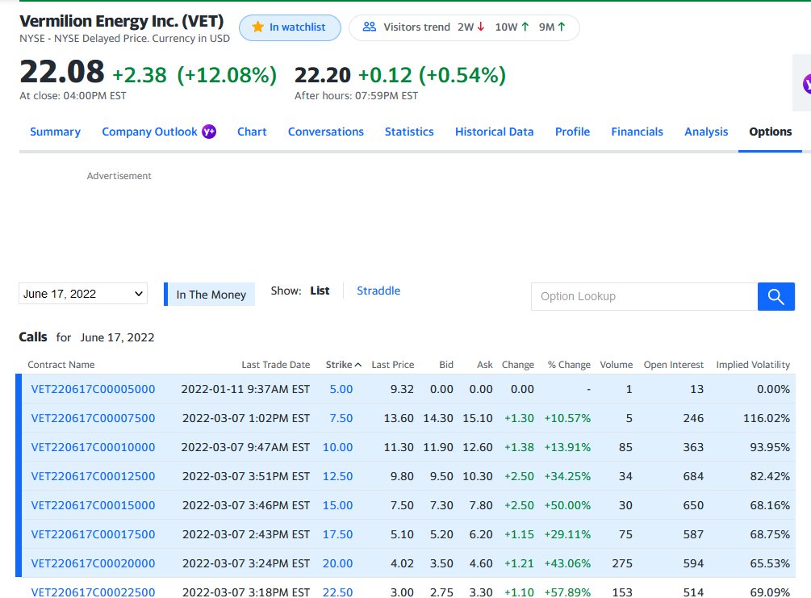The width and height of the screenshot is (811, 598).
Task: Click the 17.50 strike price link
Action: coord(338,534)
